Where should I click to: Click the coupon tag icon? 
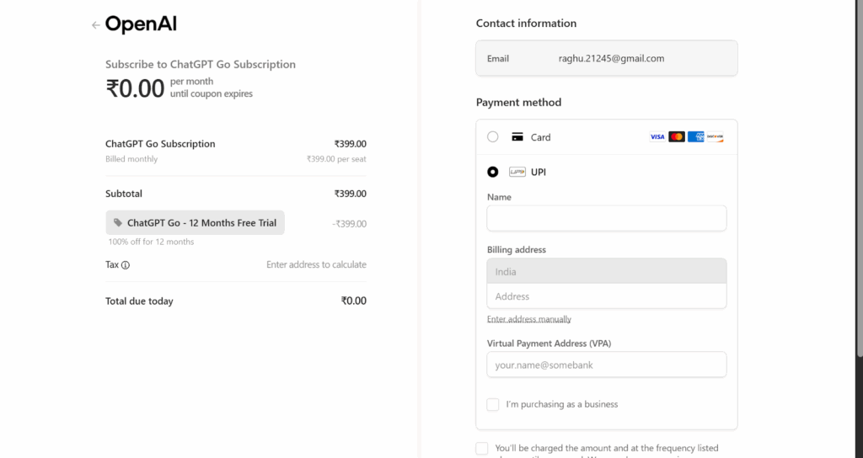(x=118, y=222)
